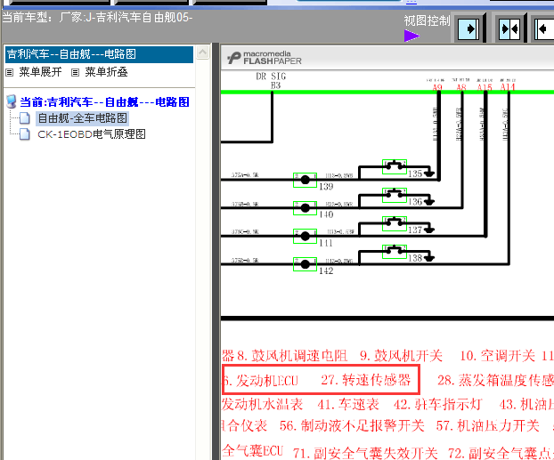This screenshot has width=554, height=460.
Task: Click the document icon for 自由舰-全车电路图
Action: click(24, 118)
